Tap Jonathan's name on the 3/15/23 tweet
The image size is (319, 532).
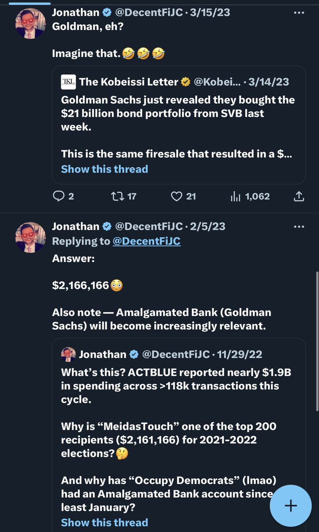[x=75, y=12]
